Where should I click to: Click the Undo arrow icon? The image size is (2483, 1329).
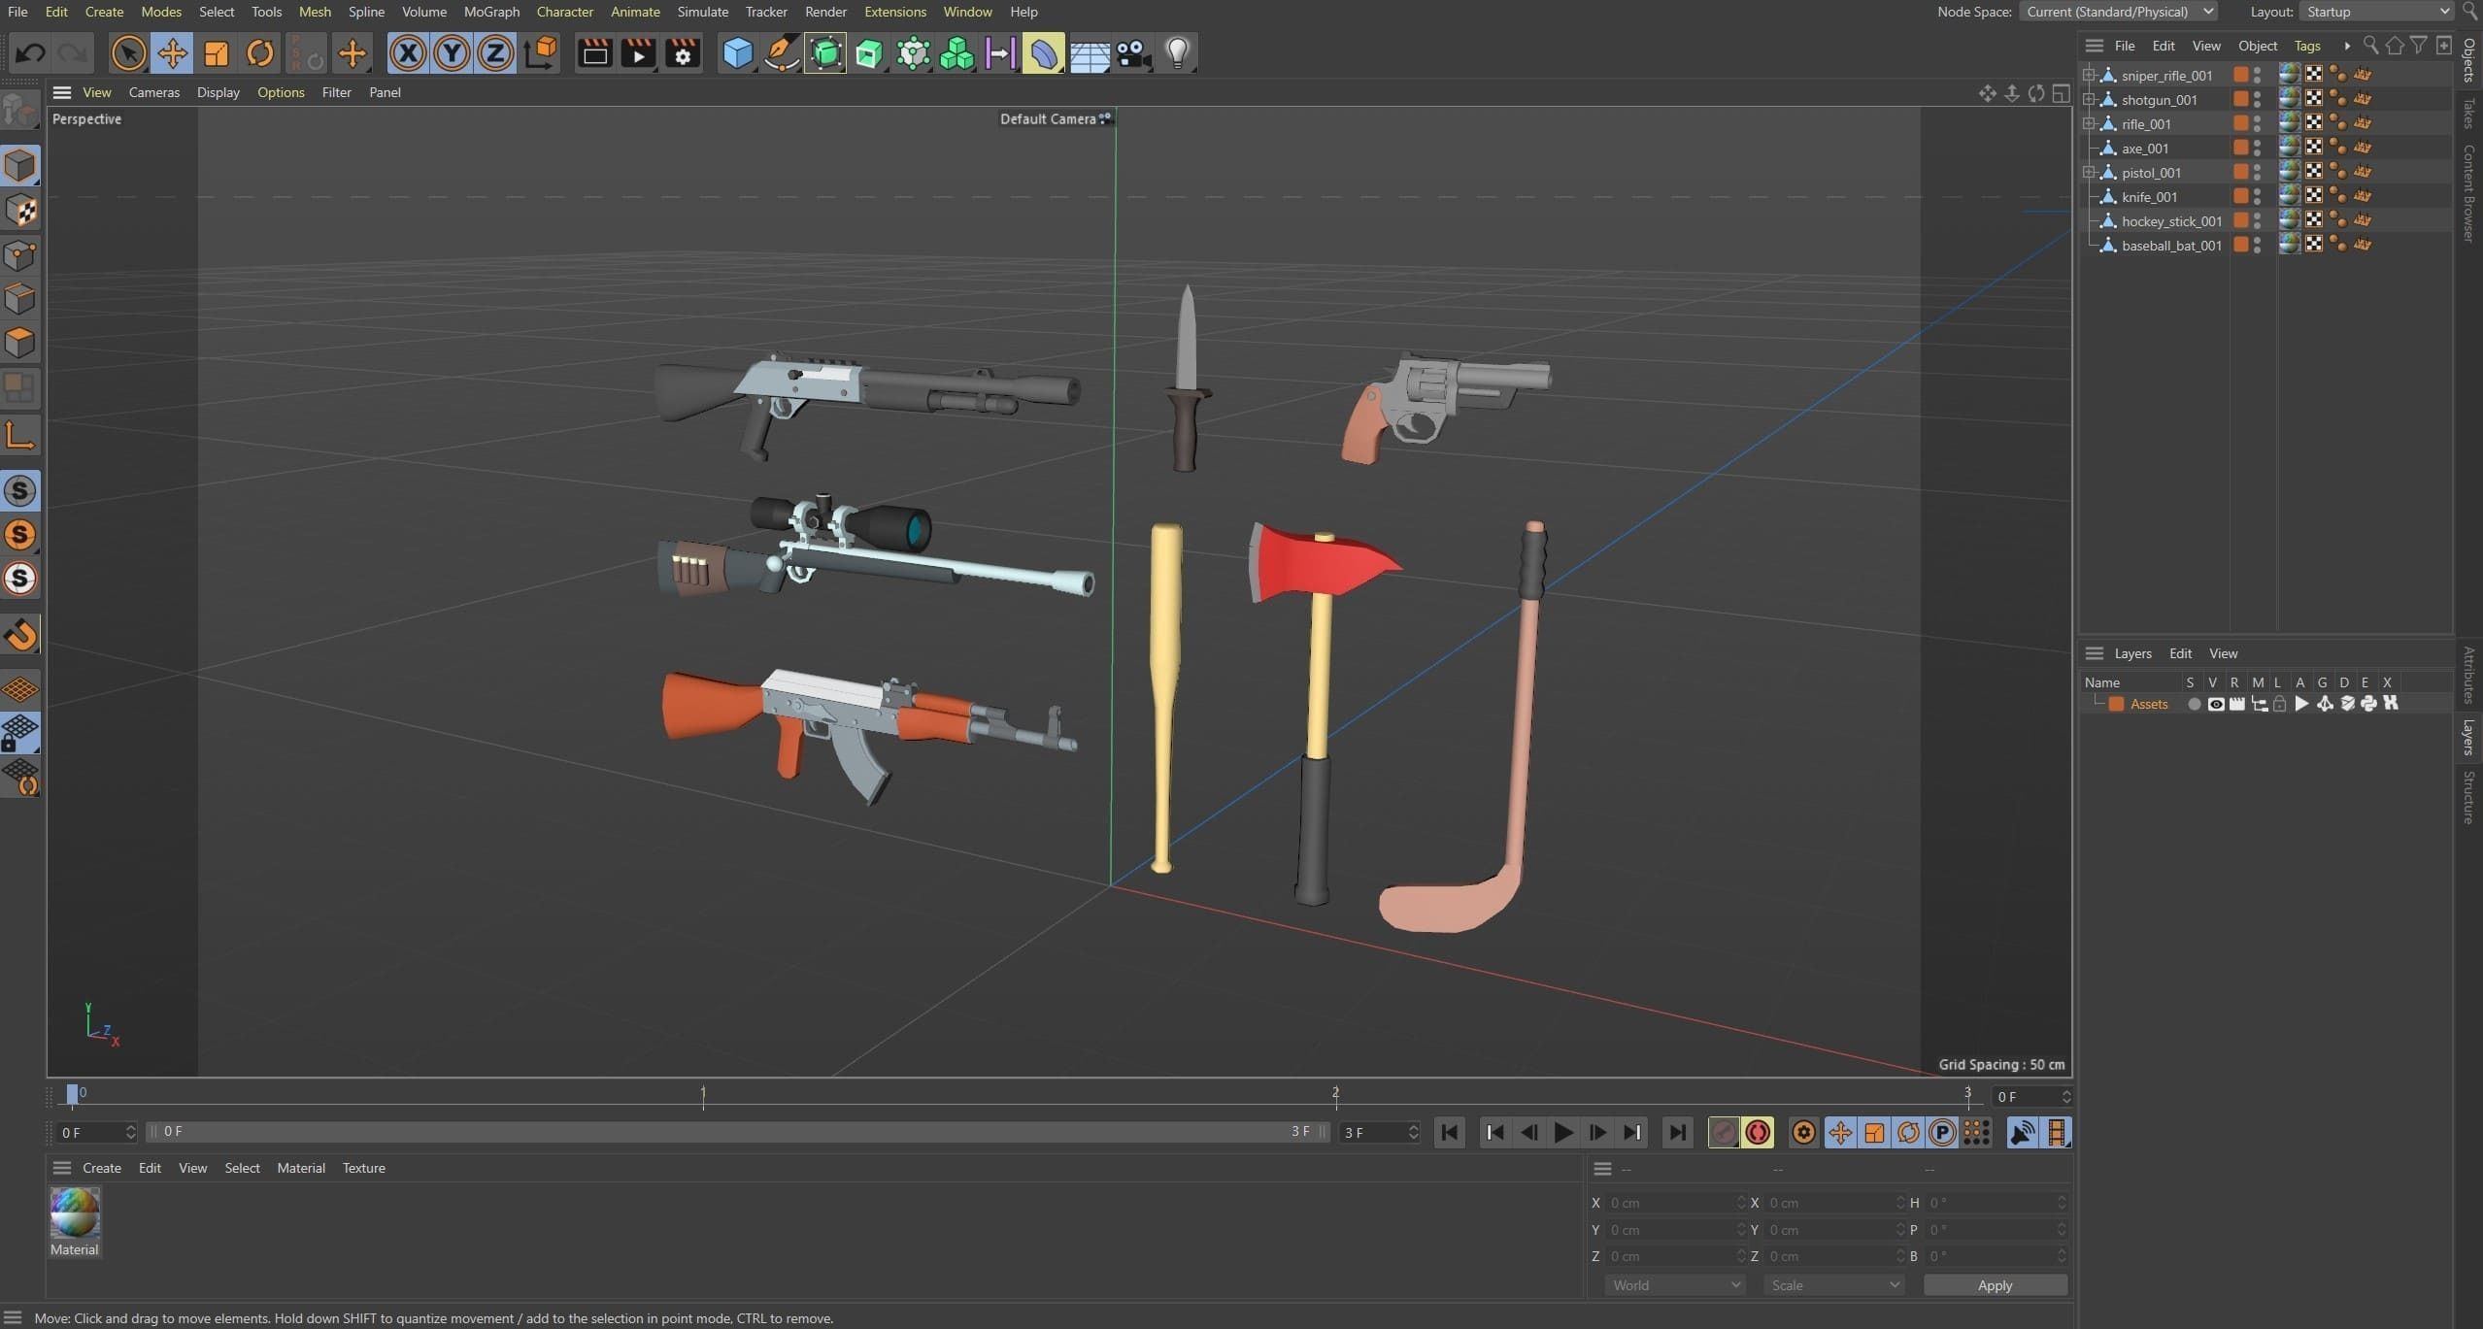[30, 53]
